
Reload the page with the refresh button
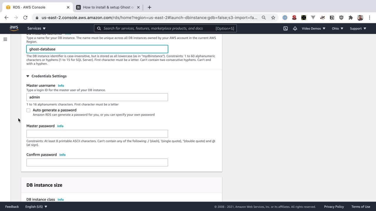(25, 18)
